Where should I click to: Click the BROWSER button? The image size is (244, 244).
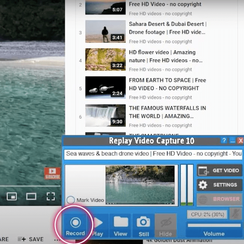click(220, 199)
